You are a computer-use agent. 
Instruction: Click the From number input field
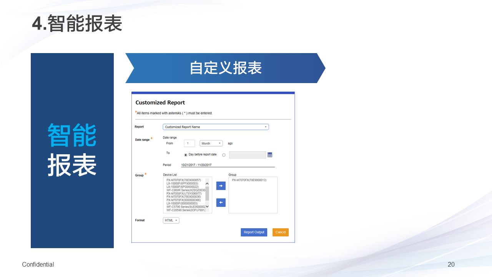coord(189,144)
